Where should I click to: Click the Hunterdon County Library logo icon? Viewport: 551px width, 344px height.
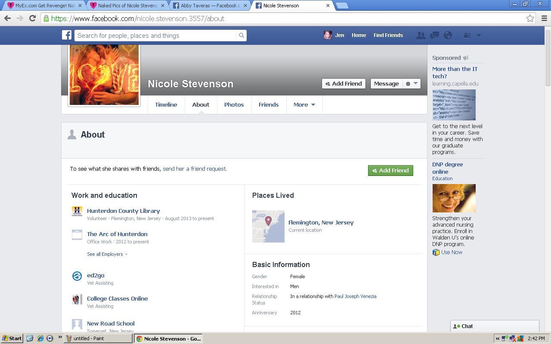[x=77, y=212]
